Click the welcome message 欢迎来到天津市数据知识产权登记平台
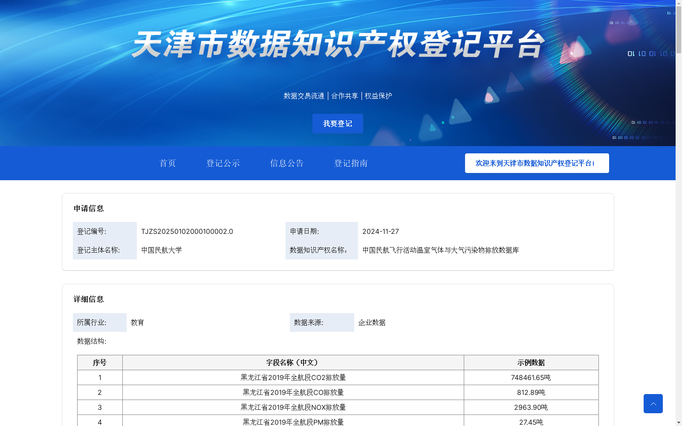This screenshot has width=682, height=426. click(537, 163)
